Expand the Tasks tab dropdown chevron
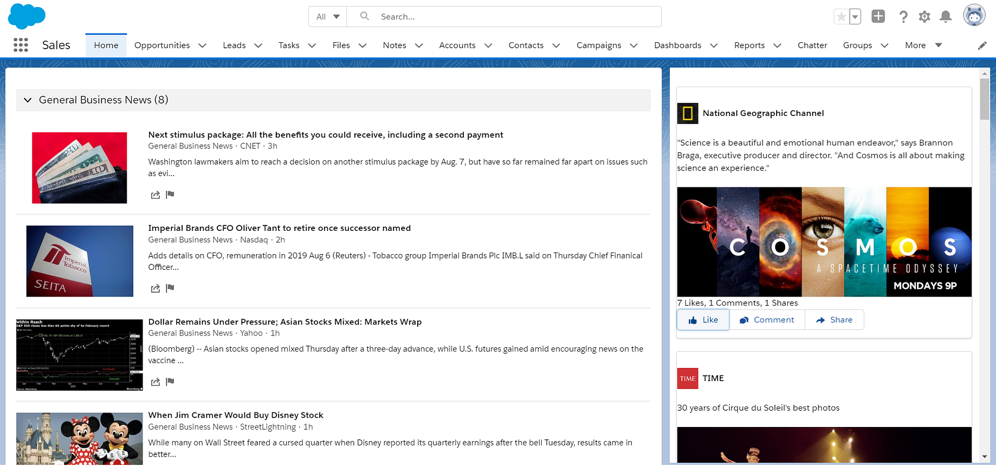The height and width of the screenshot is (466, 996). pyautogui.click(x=312, y=46)
